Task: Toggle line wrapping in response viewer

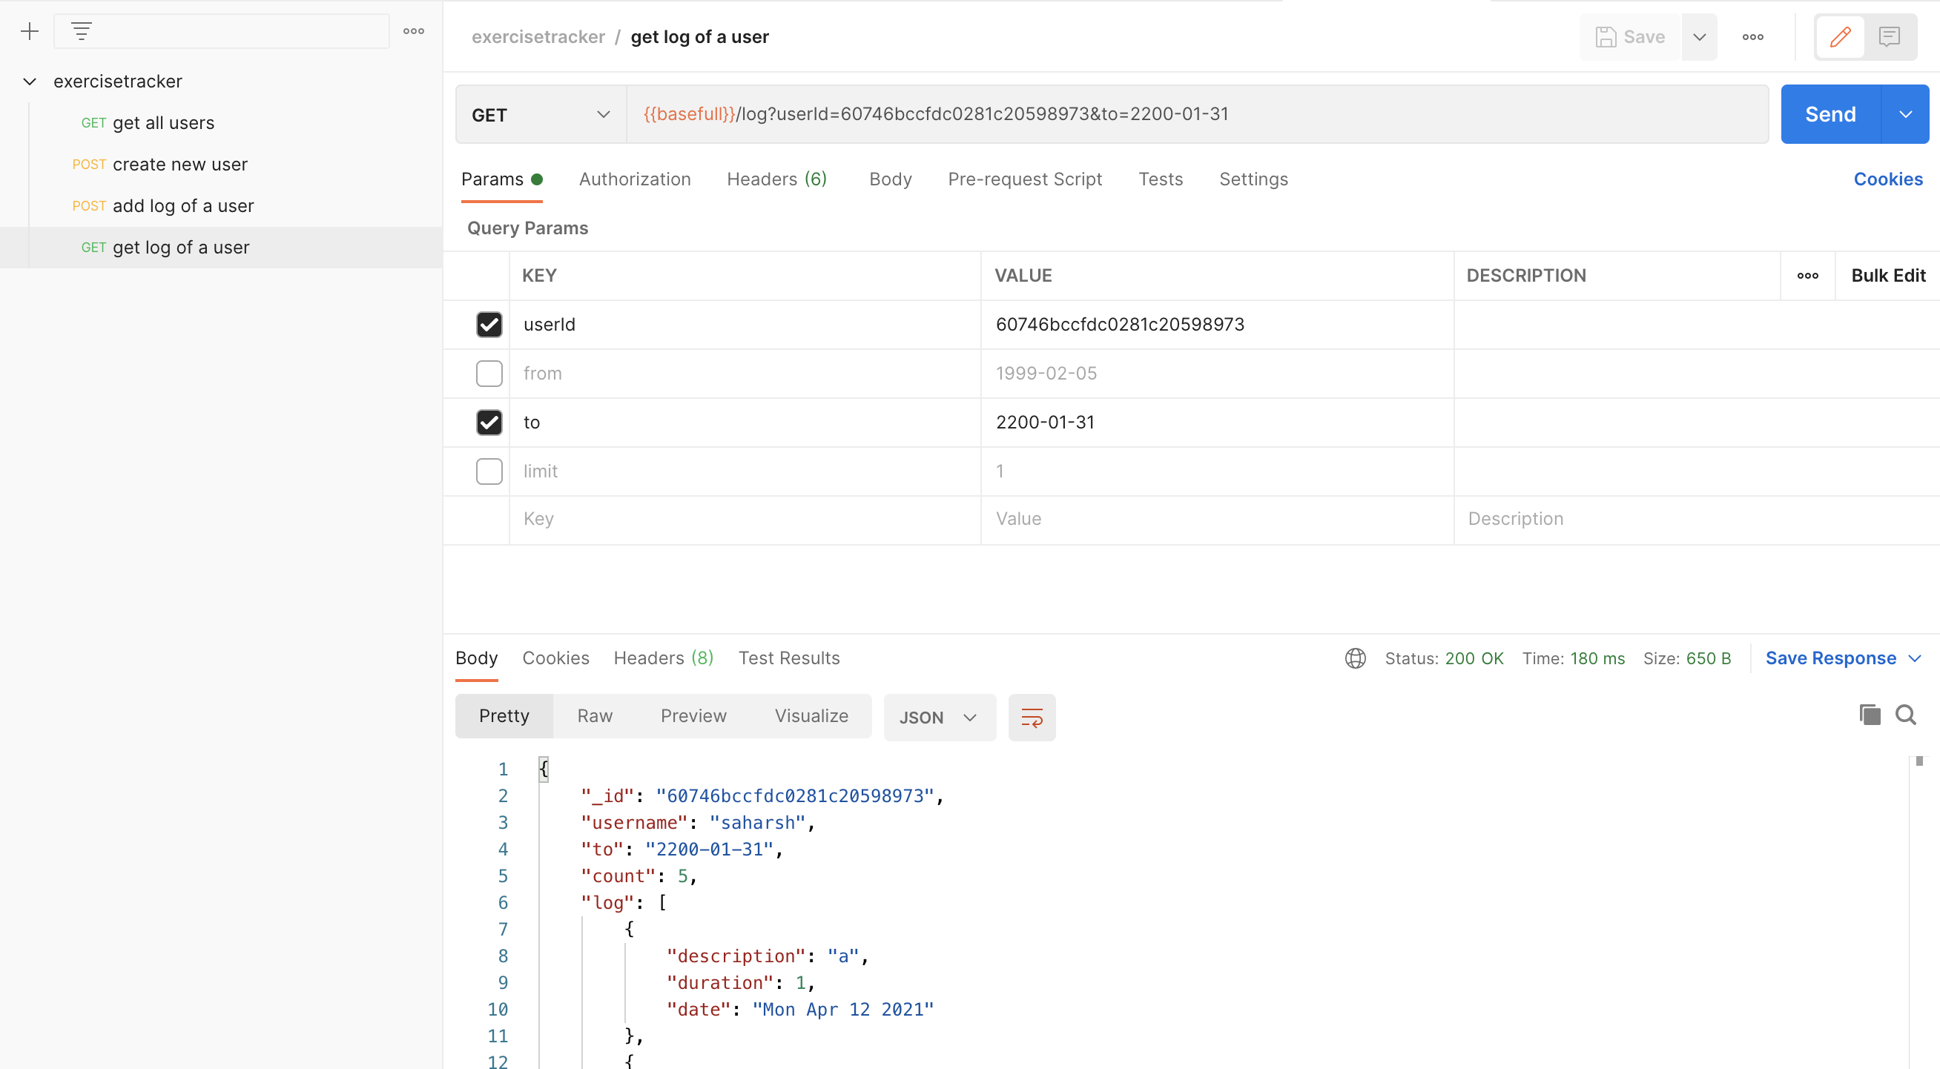Action: [x=1031, y=717]
